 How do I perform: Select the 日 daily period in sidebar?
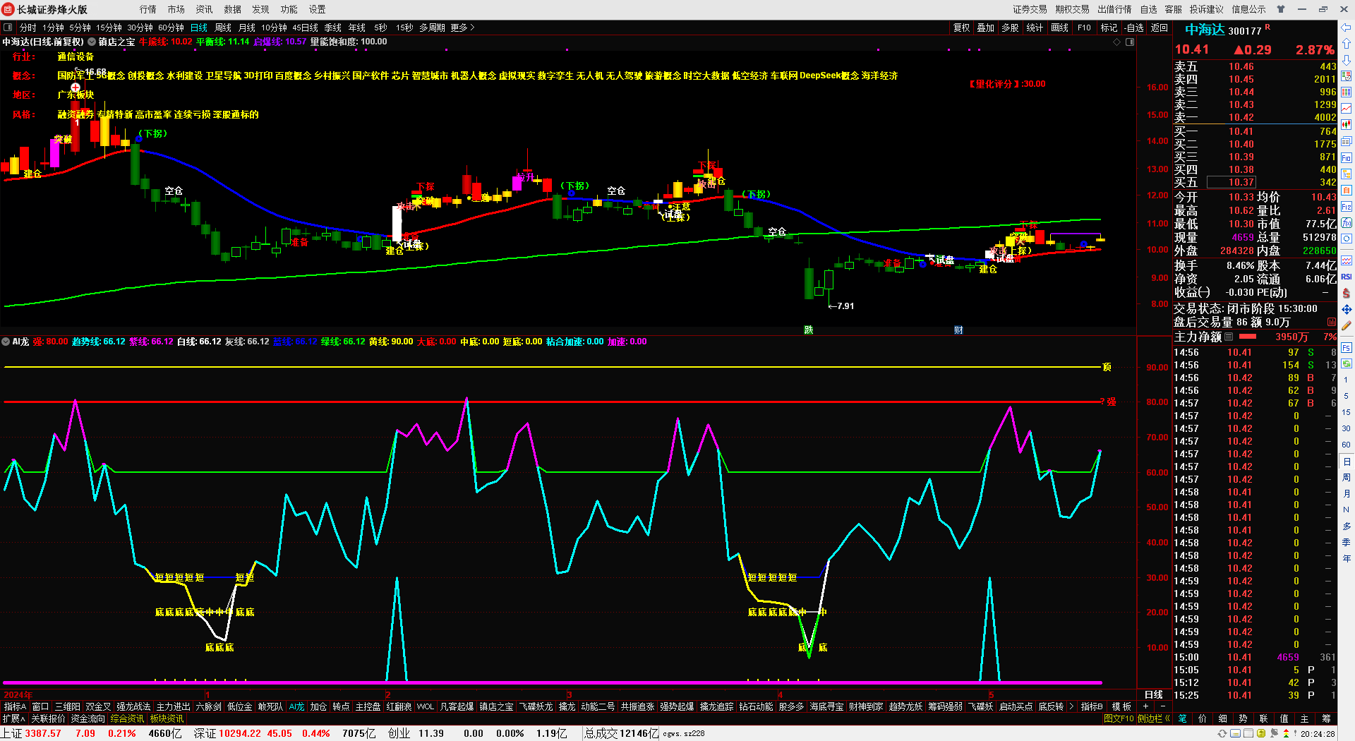[x=1347, y=462]
